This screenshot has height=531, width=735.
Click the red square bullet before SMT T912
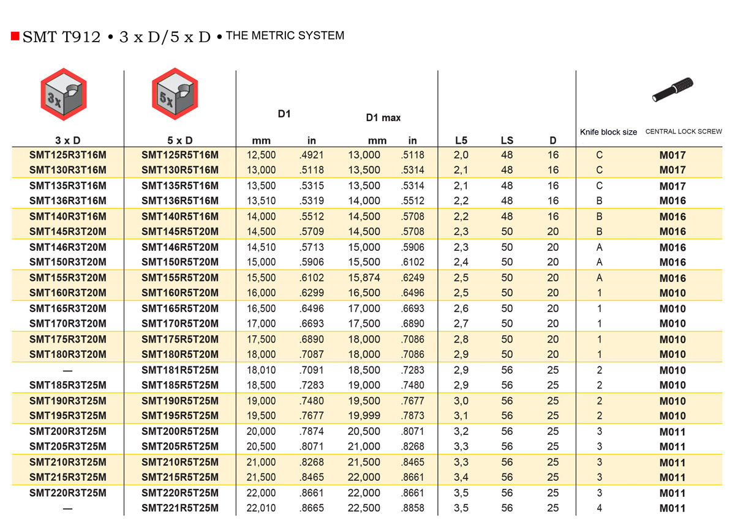(x=15, y=36)
